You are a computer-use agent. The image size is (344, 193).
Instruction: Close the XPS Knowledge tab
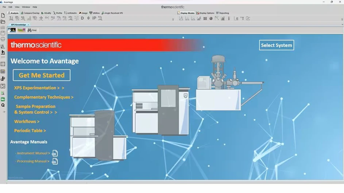28,25
